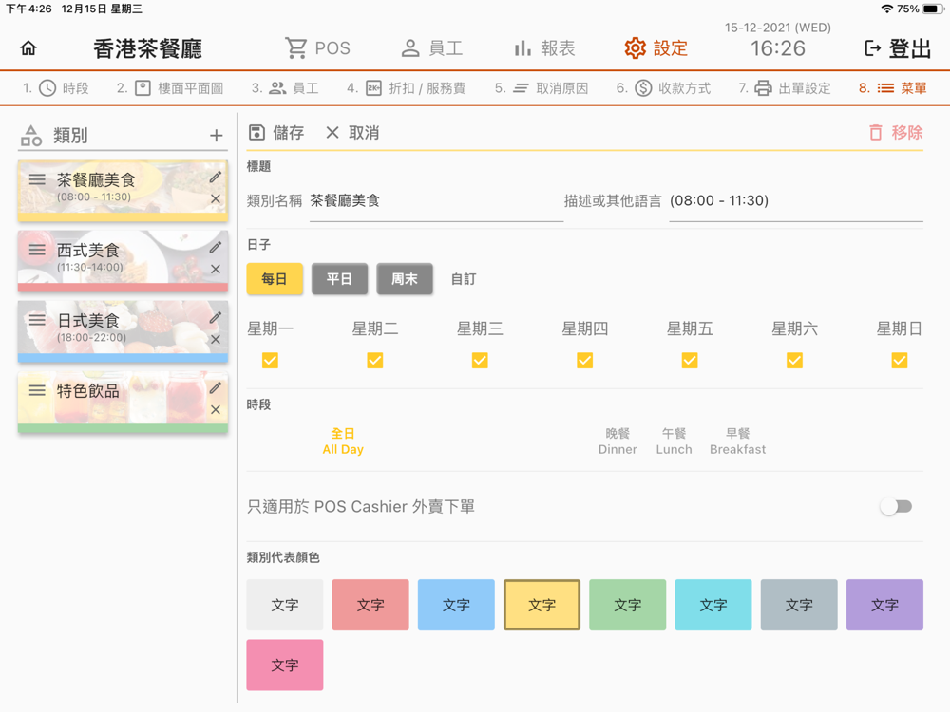Viewport: 950px width, 712px height.
Task: Edit 茶餐廳美食 category pencil icon
Action: [216, 177]
